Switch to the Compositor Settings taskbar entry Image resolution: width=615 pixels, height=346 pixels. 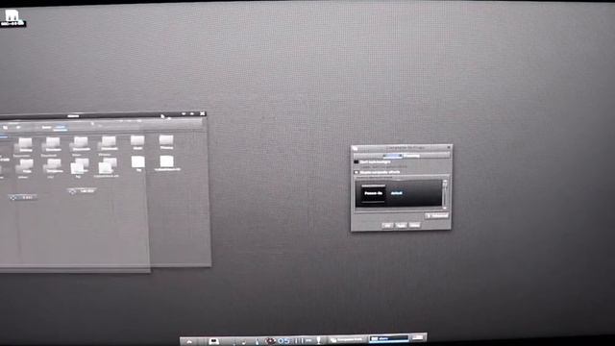346,339
